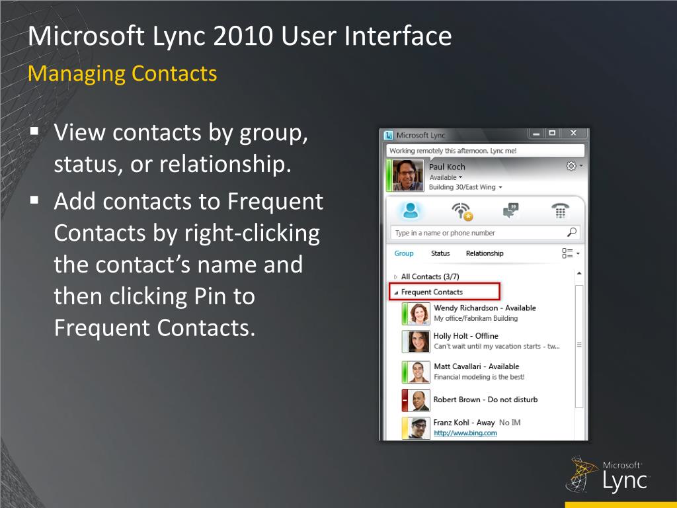Click the Microsoft Lync title bar icon
Image resolution: width=677 pixels, height=508 pixels.
[x=388, y=135]
